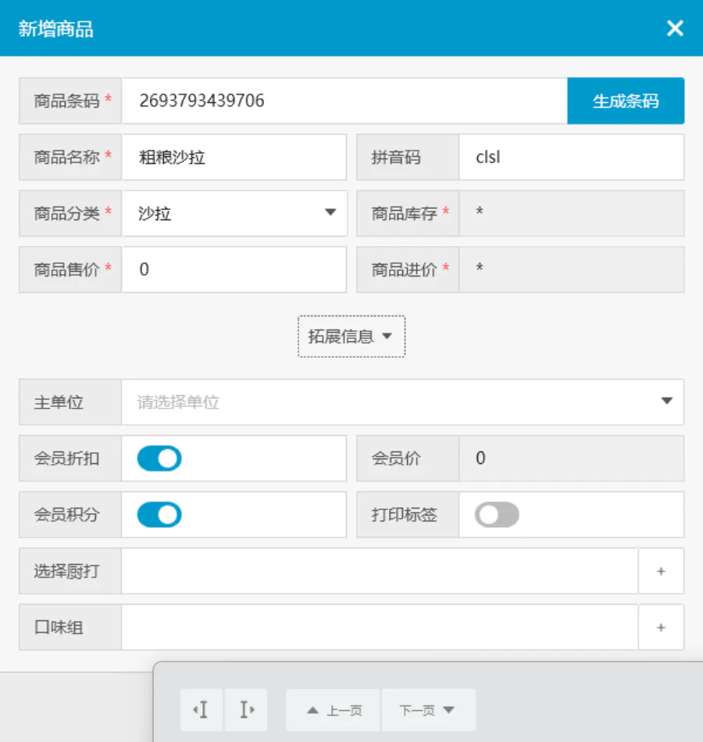Go to 下一页 next page
This screenshot has height=742, width=703.
point(428,710)
